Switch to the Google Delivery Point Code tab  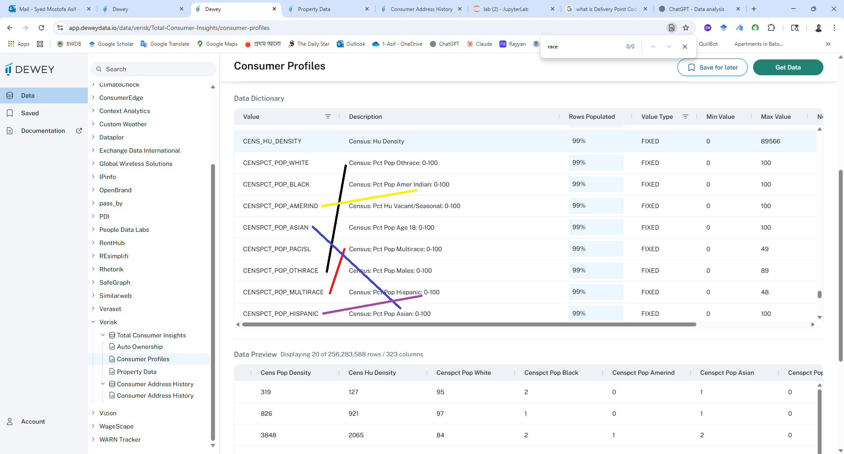[x=606, y=9]
